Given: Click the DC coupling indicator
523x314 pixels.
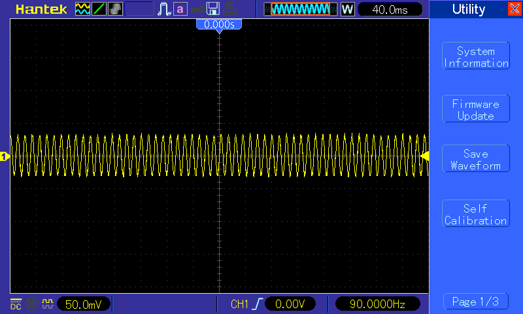Looking at the screenshot, I should (16, 304).
